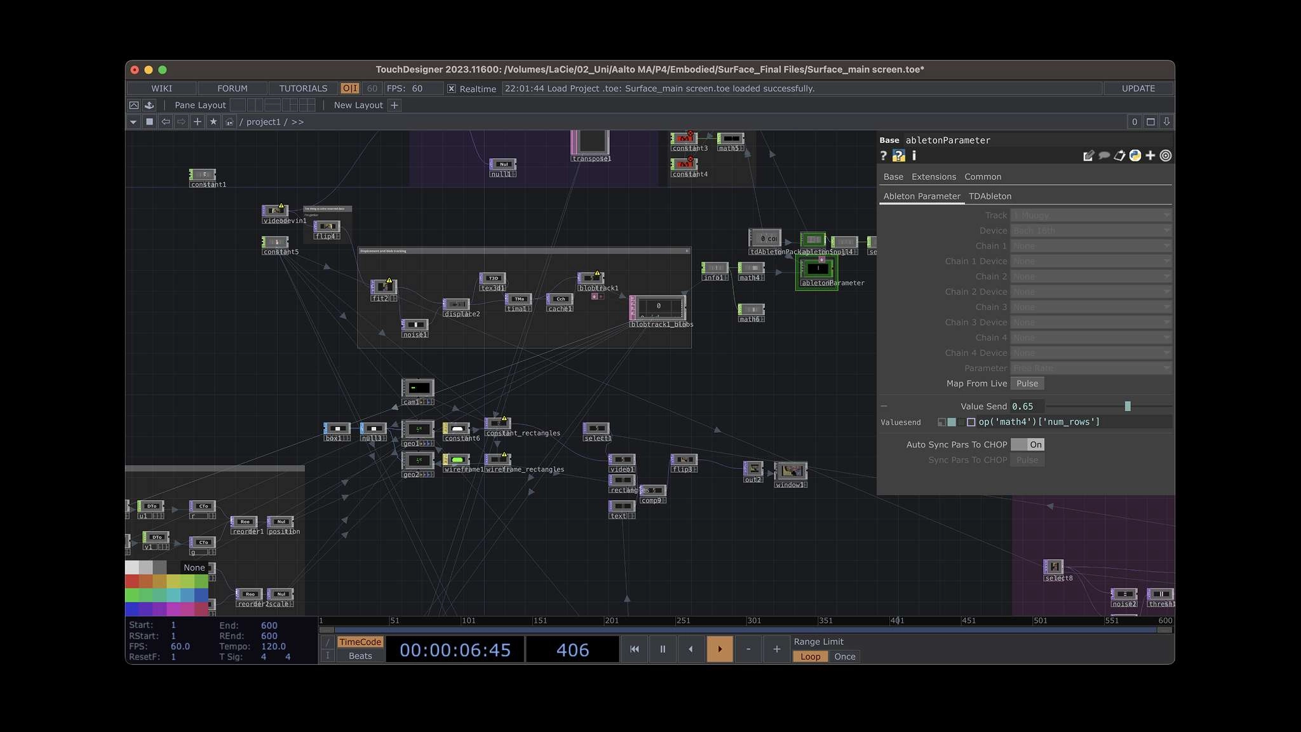The image size is (1301, 732).
Task: Select the four-pane grid layout icon
Action: [307, 105]
